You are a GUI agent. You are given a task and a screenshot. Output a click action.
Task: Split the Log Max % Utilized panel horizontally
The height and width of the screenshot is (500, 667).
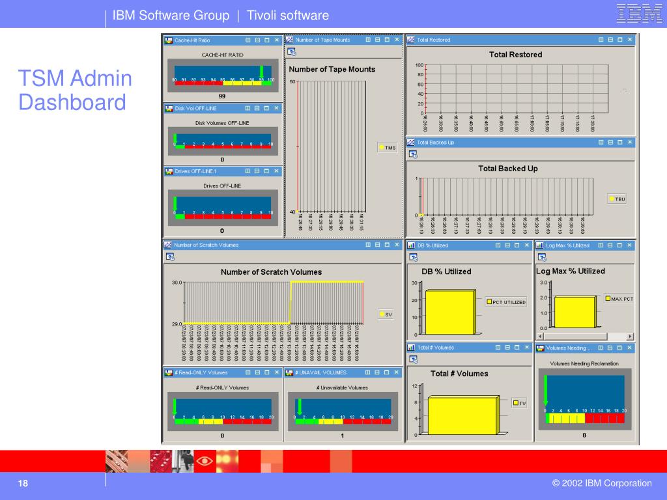click(x=610, y=245)
